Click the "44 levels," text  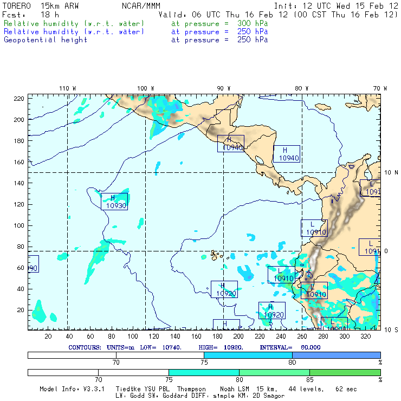pyautogui.click(x=306, y=389)
